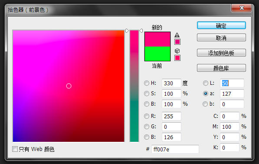Click the R field showing 255
The width and height of the screenshot is (259, 164).
pyautogui.click(x=171, y=116)
